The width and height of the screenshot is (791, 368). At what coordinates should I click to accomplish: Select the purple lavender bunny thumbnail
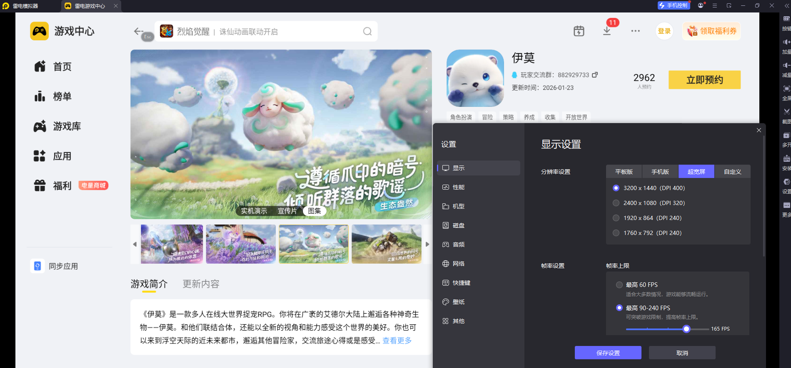point(241,244)
